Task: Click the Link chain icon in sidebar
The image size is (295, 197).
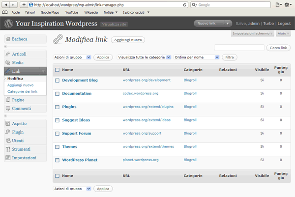Action: click(x=8, y=71)
